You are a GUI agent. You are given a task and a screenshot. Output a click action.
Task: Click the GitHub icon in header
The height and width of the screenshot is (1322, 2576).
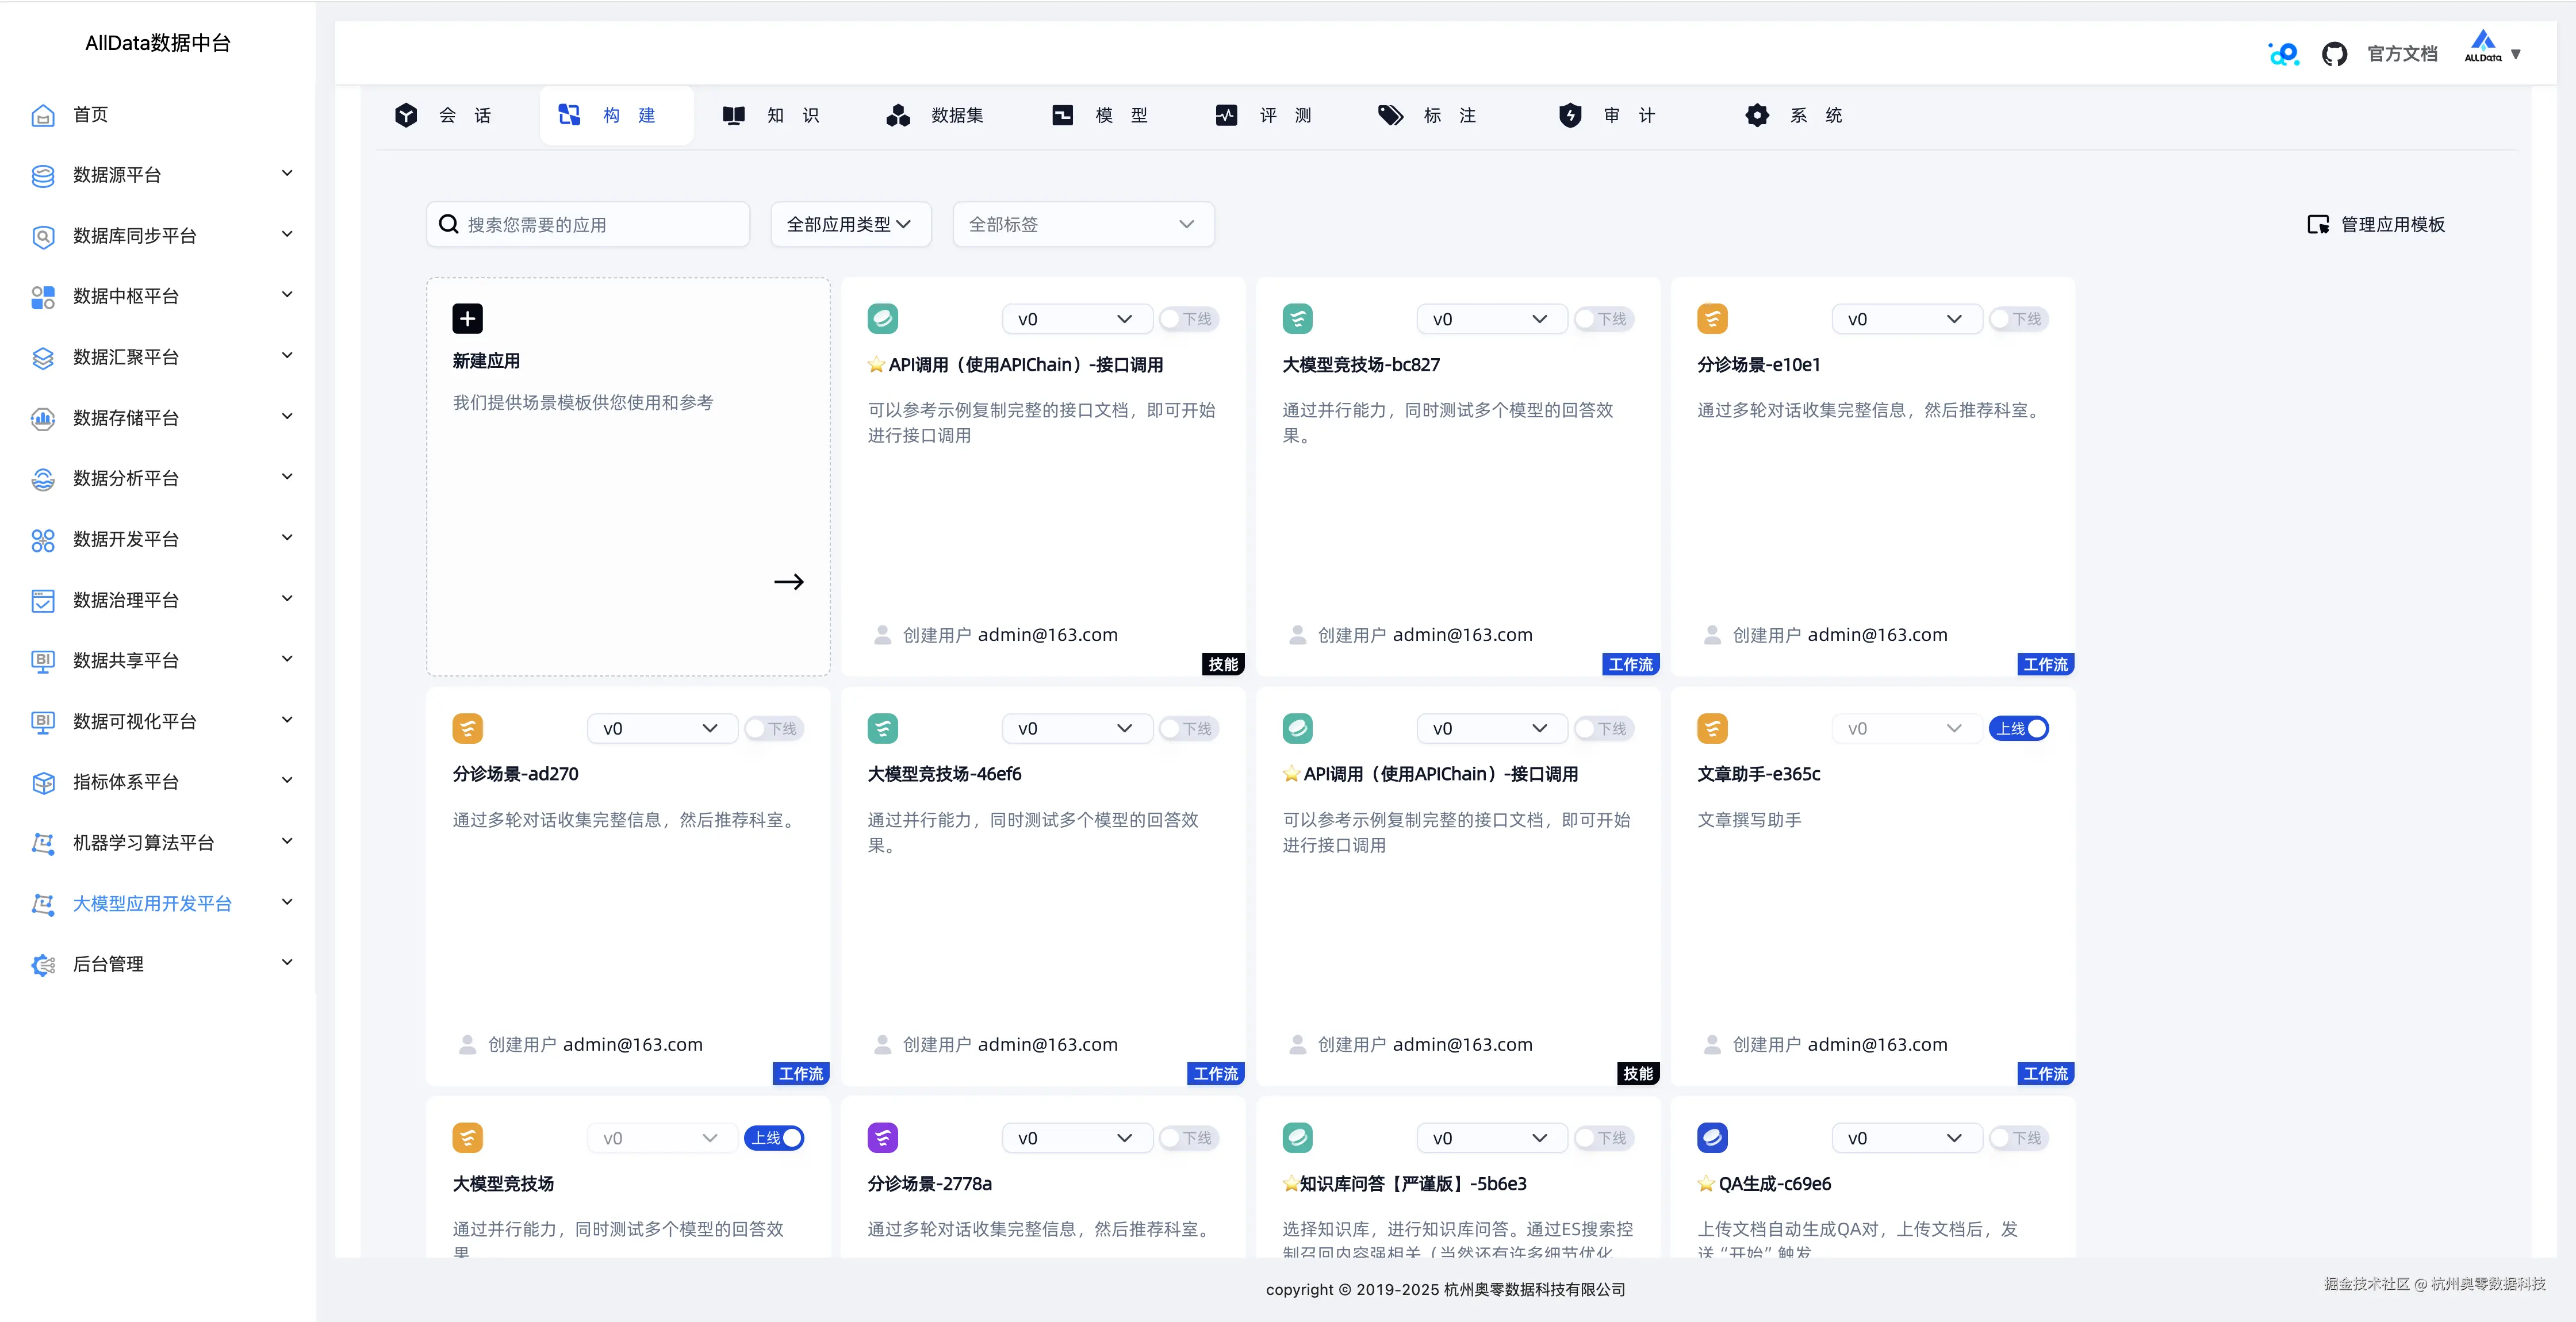tap(2334, 54)
